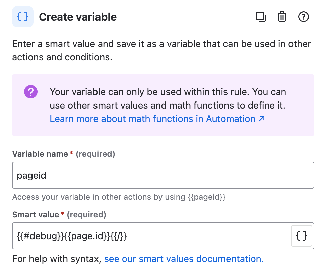
Task: Open the smart values documentation link
Action: point(184,259)
